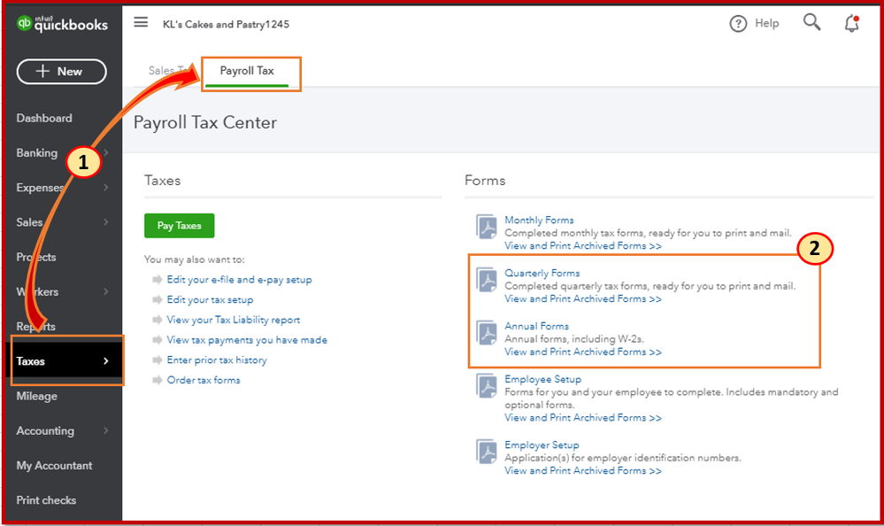Viewport: 884px width, 526px height.
Task: Open the Annual Forms link
Action: click(536, 326)
